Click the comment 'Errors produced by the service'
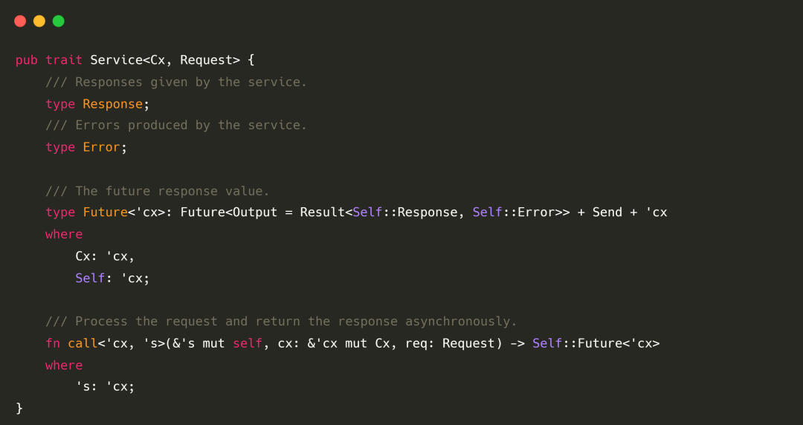 176,126
